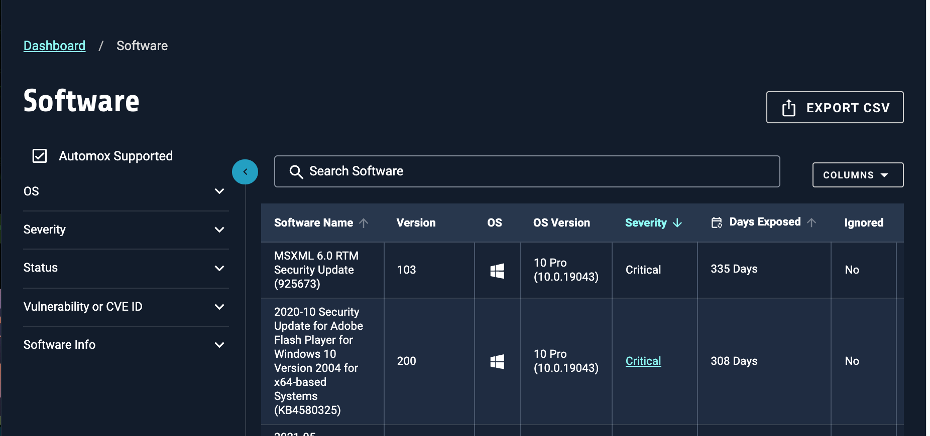Sort by Days Exposed column header
This screenshot has height=436, width=930.
pyautogui.click(x=765, y=222)
